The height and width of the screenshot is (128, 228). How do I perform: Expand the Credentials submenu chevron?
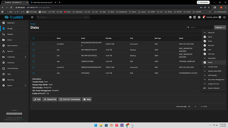25,57
